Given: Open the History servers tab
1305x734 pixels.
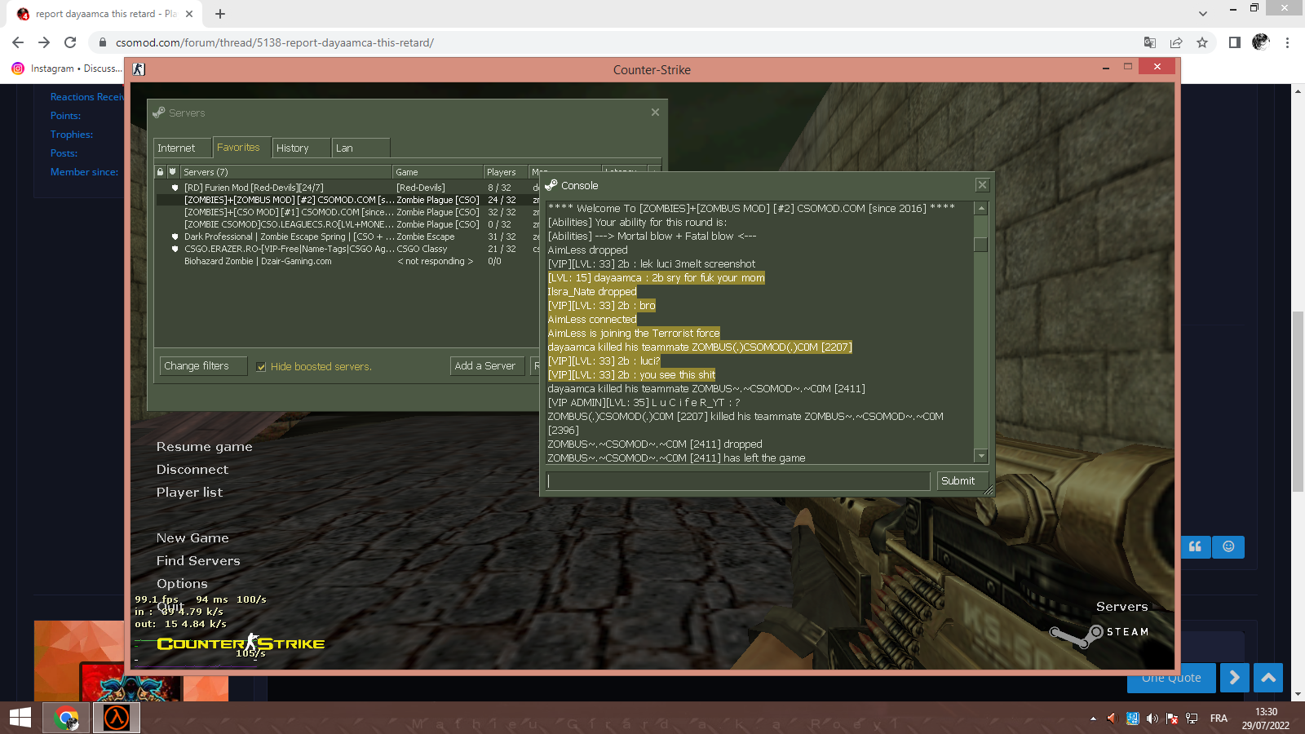Looking at the screenshot, I should [292, 148].
